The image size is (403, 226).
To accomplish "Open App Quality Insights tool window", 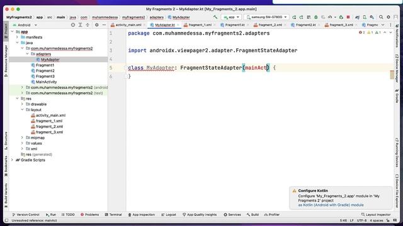I will [x=200, y=215].
